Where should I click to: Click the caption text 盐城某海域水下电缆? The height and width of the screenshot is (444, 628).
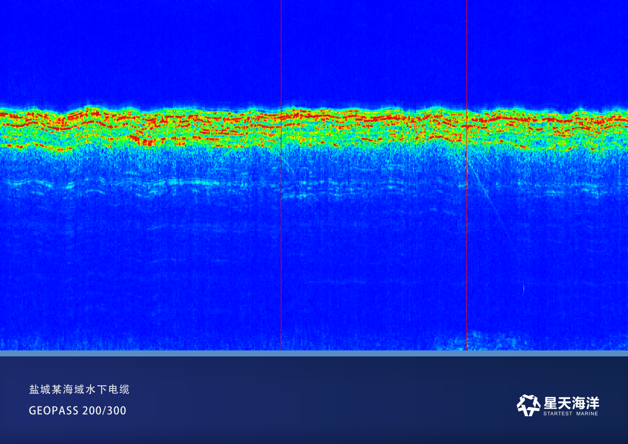pos(80,389)
